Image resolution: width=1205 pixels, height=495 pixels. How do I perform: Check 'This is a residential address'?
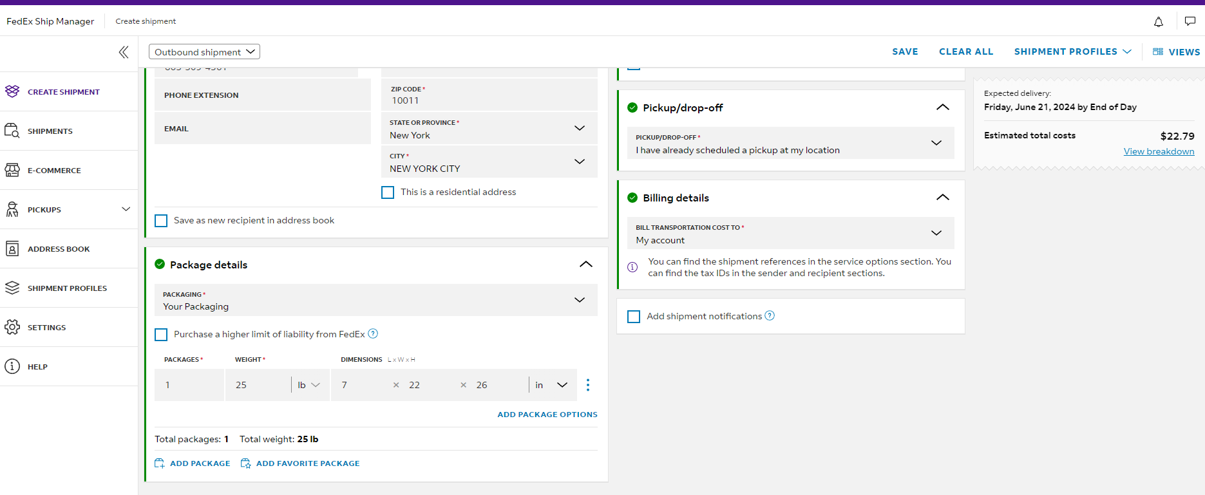coord(388,192)
